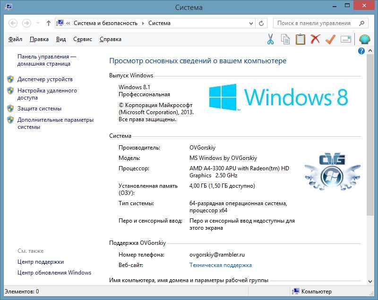
Task: Click the scrollbar down arrow
Action: point(370,281)
